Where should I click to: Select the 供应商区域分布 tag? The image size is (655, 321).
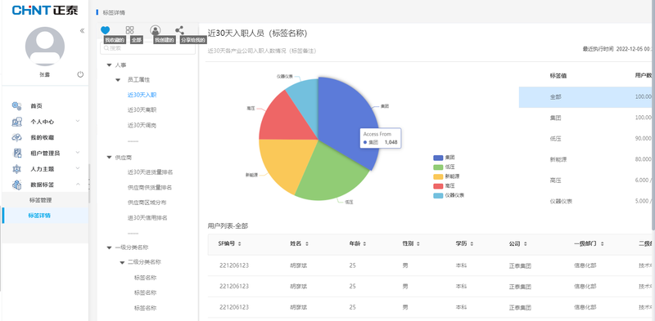[x=147, y=203]
